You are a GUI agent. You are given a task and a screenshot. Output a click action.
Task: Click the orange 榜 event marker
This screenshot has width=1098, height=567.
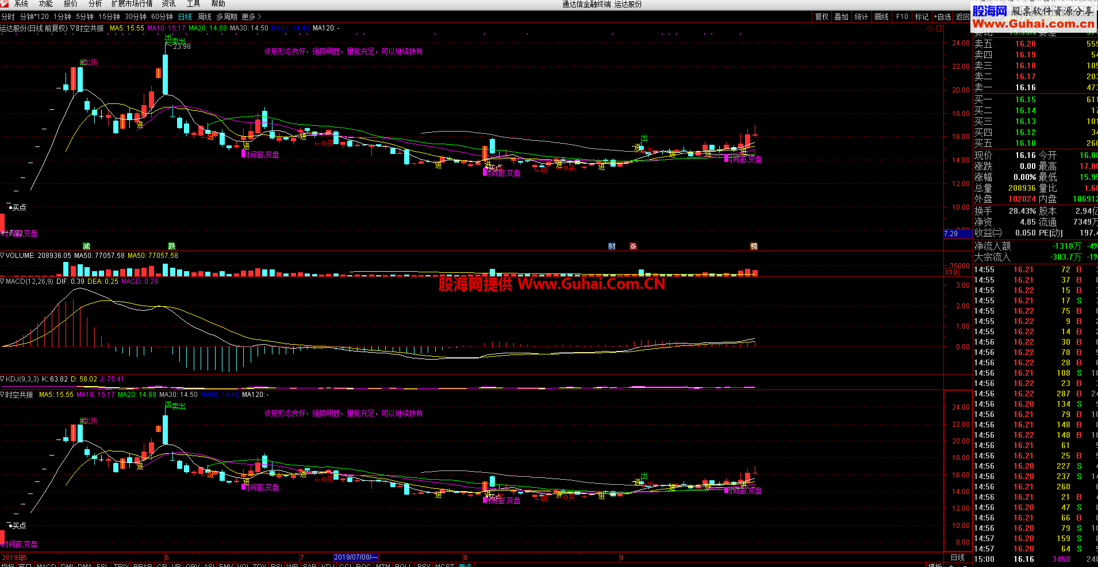coord(754,246)
